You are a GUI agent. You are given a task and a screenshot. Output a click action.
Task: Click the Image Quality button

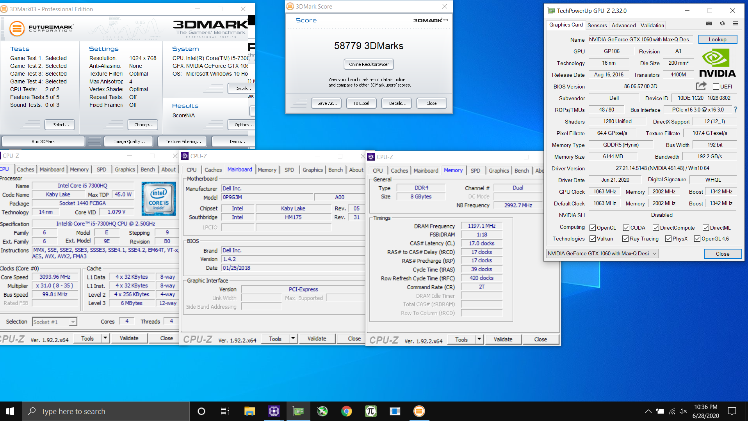(129, 142)
